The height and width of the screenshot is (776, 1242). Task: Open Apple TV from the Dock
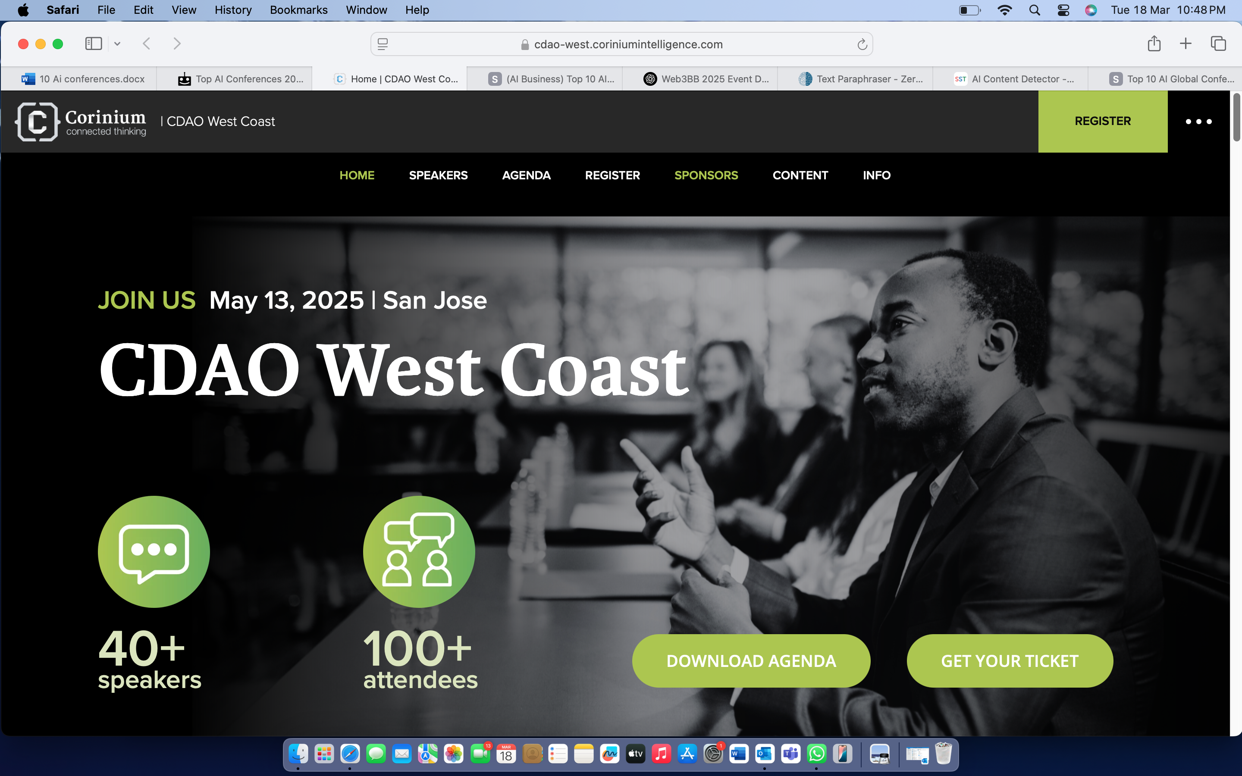point(635,754)
